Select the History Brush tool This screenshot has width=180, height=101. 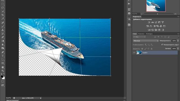pyautogui.click(x=3, y=34)
